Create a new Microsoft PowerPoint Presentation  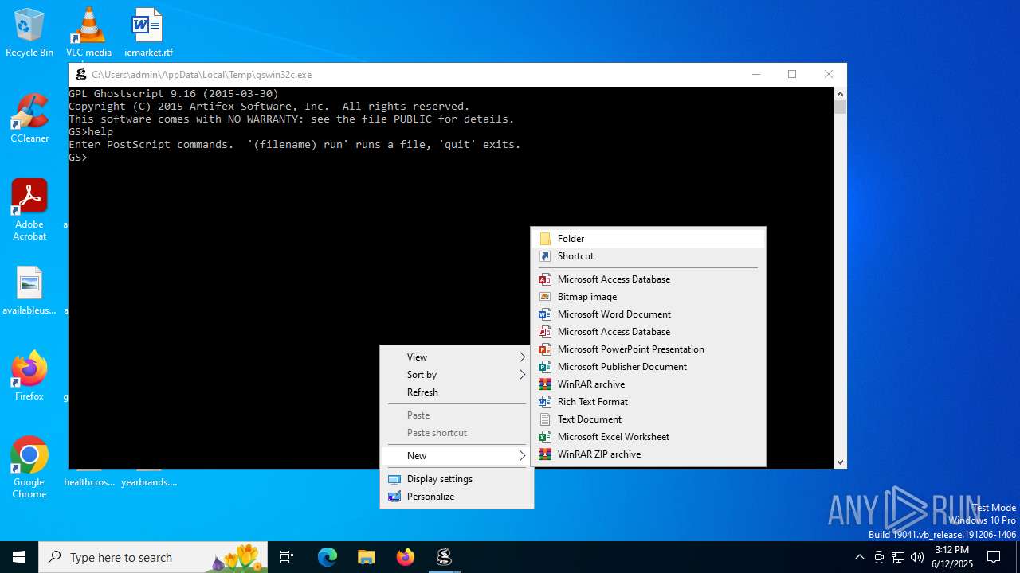649,349
